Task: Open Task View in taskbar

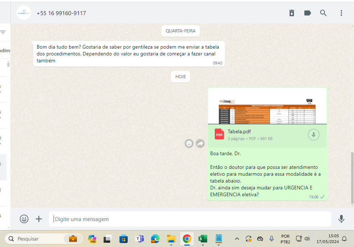Action: pyautogui.click(x=108, y=239)
